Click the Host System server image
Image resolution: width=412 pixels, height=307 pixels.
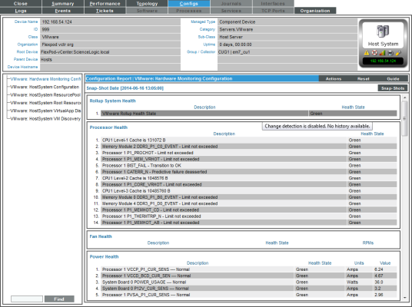pyautogui.click(x=383, y=31)
